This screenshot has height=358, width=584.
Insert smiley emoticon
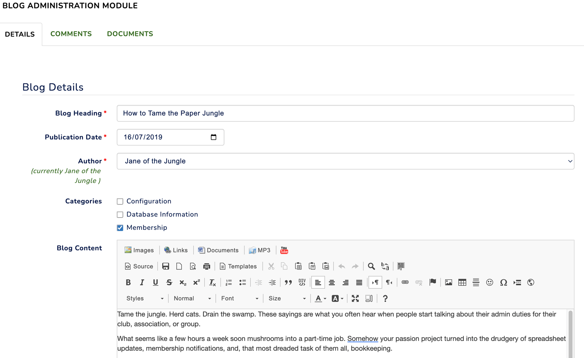pos(490,282)
